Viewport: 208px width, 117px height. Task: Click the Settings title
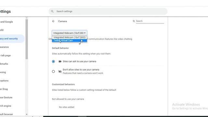click(5, 12)
